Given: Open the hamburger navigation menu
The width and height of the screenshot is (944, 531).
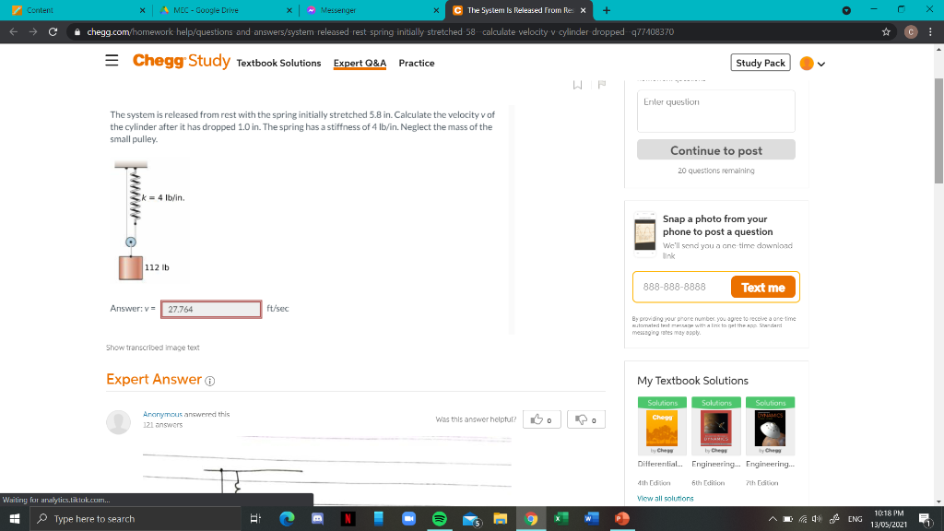Looking at the screenshot, I should (112, 60).
